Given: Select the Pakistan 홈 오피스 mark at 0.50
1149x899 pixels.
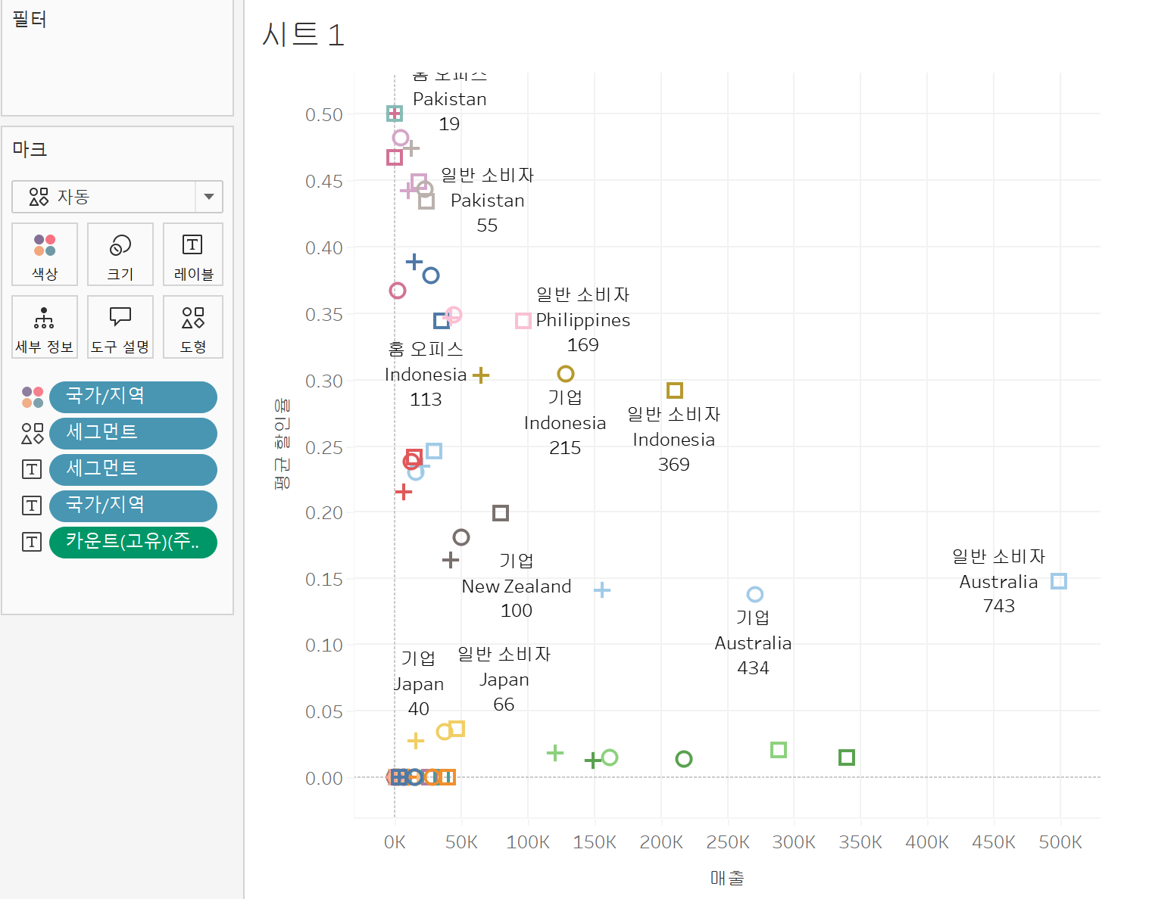Looking at the screenshot, I should coord(395,114).
